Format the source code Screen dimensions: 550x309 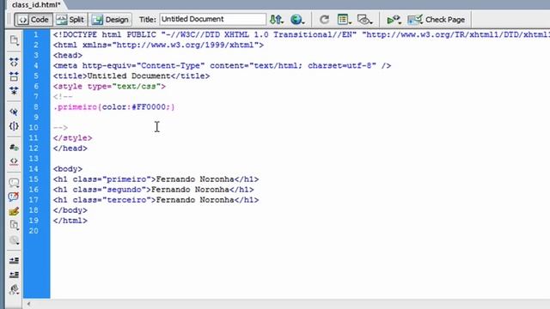click(14, 289)
